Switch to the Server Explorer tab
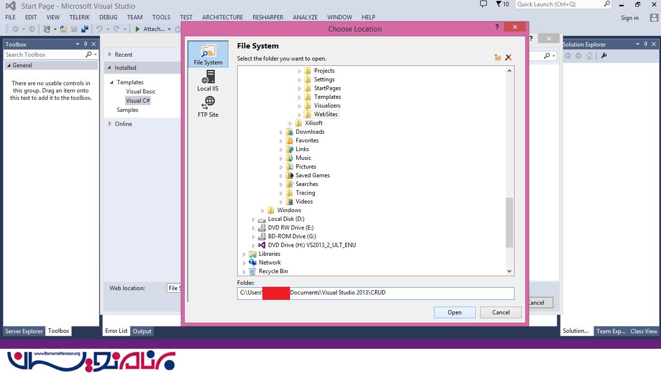Viewport: 661px width, 373px height. (x=24, y=331)
